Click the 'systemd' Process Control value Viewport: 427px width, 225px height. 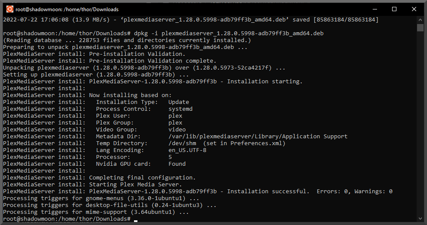pos(181,109)
